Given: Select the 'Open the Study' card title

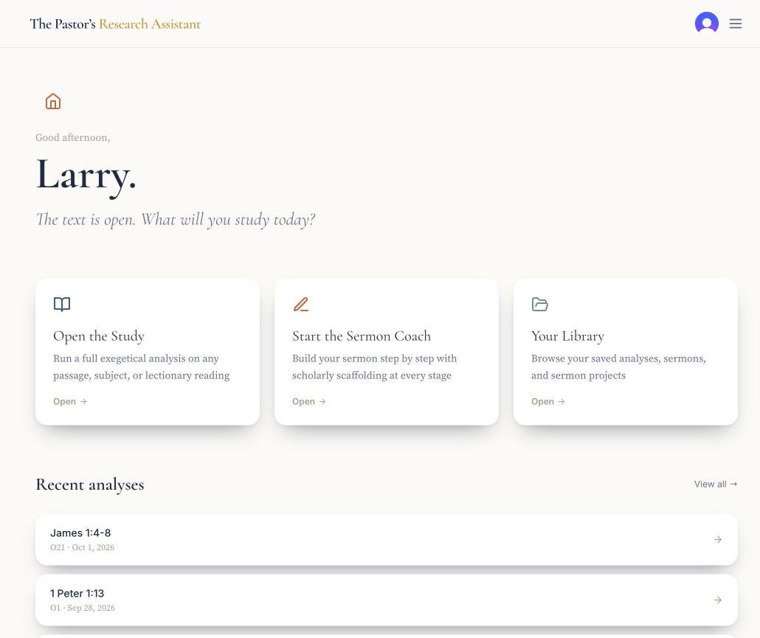Looking at the screenshot, I should click(x=99, y=336).
